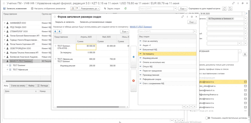Copy link icon of the discount form
Screen dimensions: 251x123
pos(182,17)
